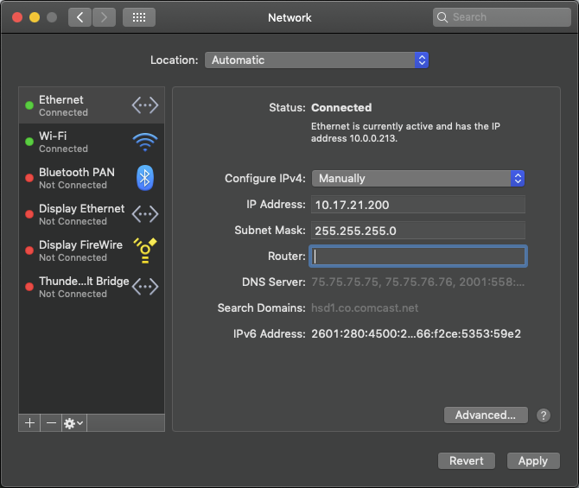Screen dimensions: 579x488
Task: Open the Location dropdown set to Automatic
Action: [316, 60]
